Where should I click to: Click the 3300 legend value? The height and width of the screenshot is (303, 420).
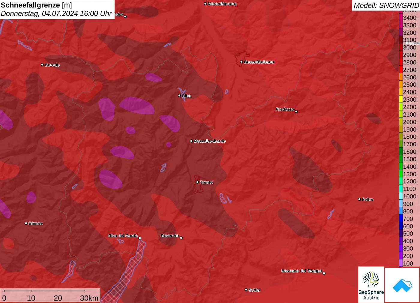[x=410, y=25]
